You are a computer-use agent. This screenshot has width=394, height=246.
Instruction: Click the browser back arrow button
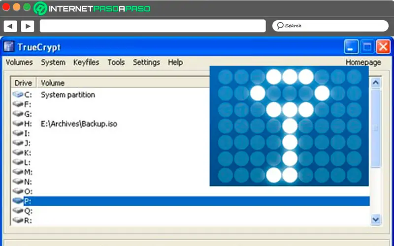[x=10, y=26]
